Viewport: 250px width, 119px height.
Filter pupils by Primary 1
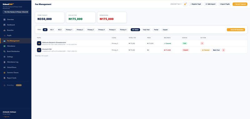[69, 30]
